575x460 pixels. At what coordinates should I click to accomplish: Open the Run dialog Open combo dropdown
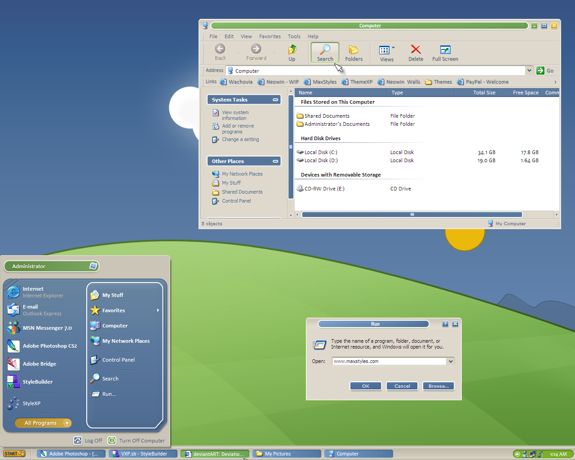click(451, 361)
